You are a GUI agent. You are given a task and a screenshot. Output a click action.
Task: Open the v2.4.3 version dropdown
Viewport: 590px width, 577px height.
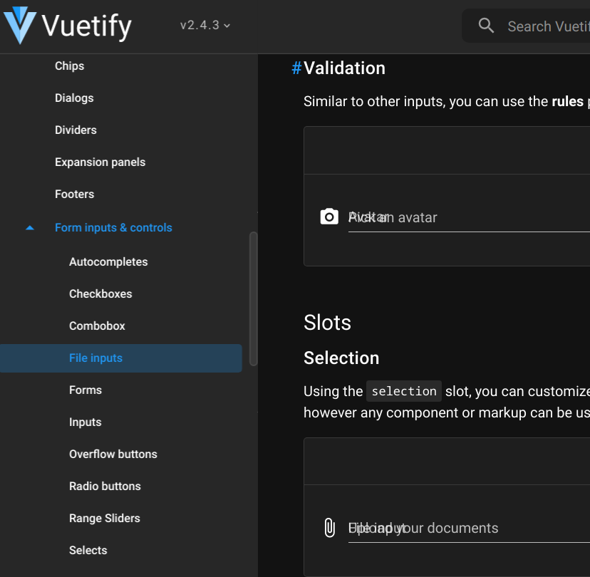[x=205, y=24]
